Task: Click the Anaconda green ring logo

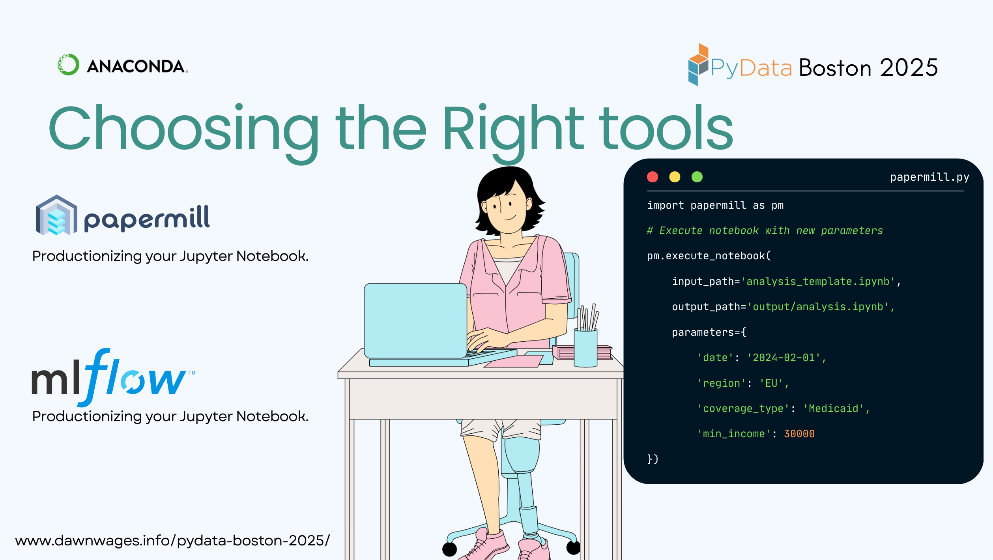Action: tap(68, 65)
